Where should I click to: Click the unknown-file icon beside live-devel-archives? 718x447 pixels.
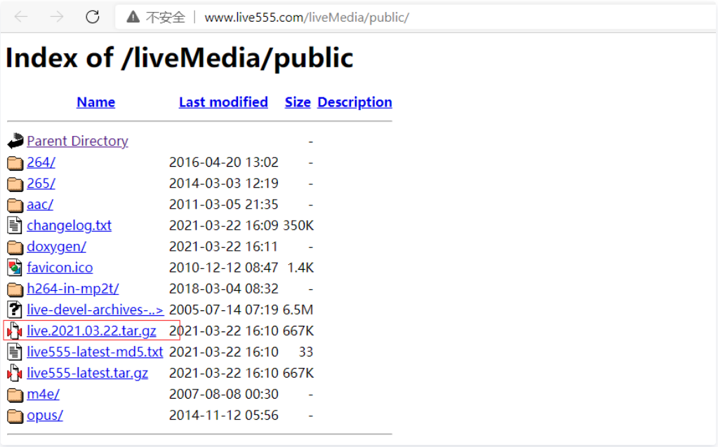pyautogui.click(x=15, y=310)
